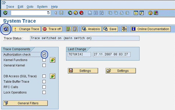Click the Change Trace button
Image resolution: width=175 pixels, height=110 pixels.
point(26,29)
